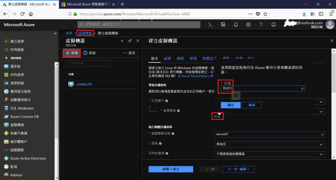Go to 首頁 breadcrumb
This screenshot has width=336, height=180.
pos(69,33)
